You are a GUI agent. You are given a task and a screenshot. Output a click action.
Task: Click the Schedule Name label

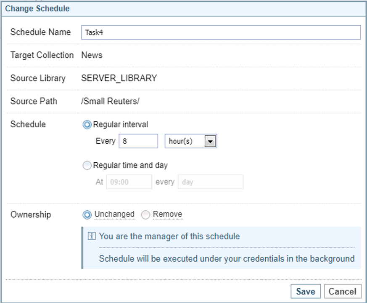40,32
